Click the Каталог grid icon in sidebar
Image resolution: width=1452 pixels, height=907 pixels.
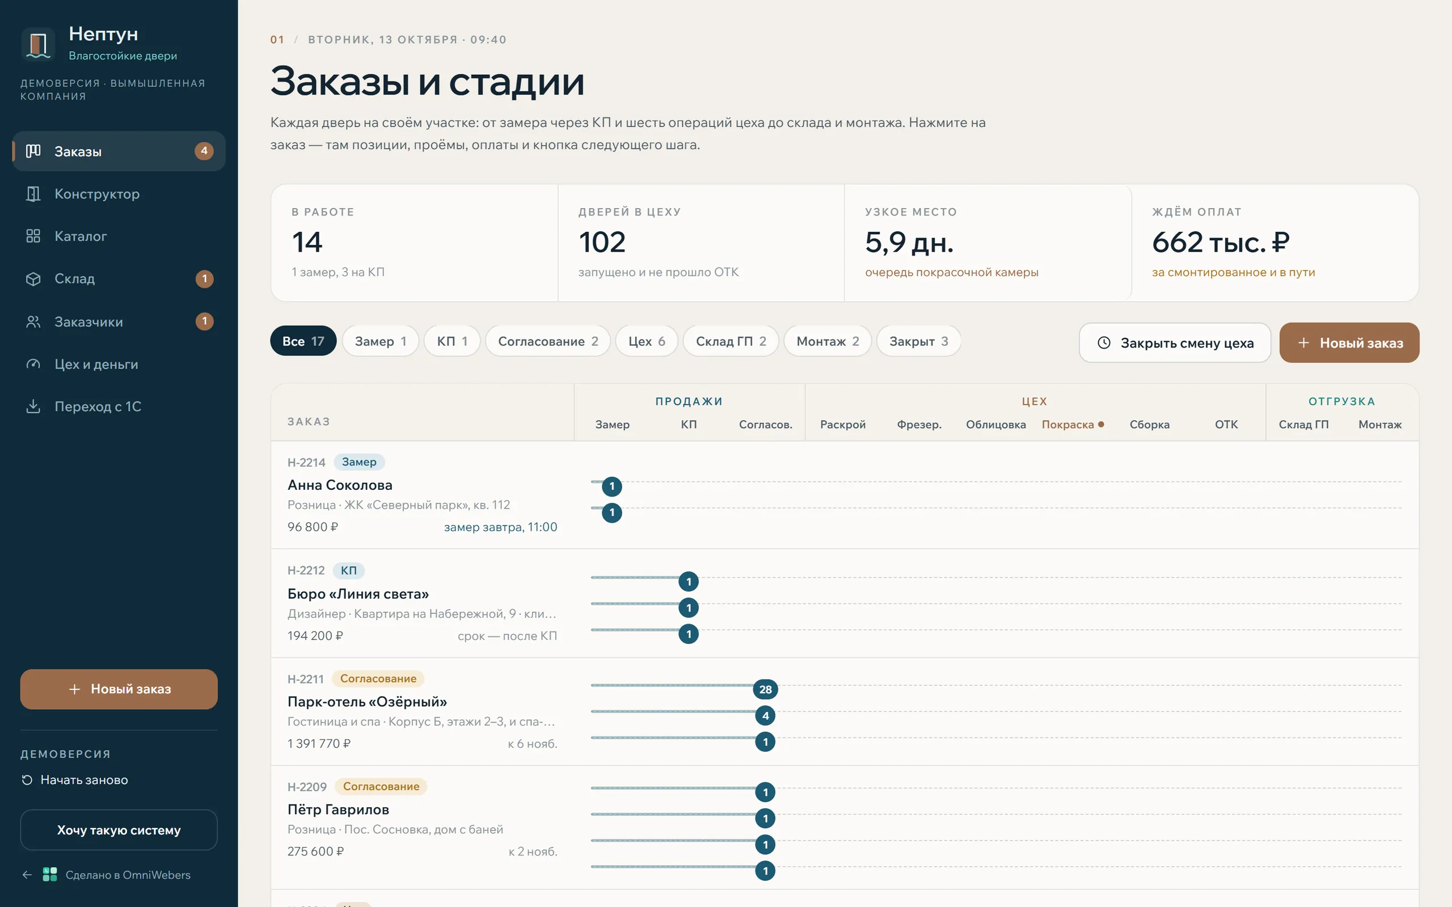(33, 236)
